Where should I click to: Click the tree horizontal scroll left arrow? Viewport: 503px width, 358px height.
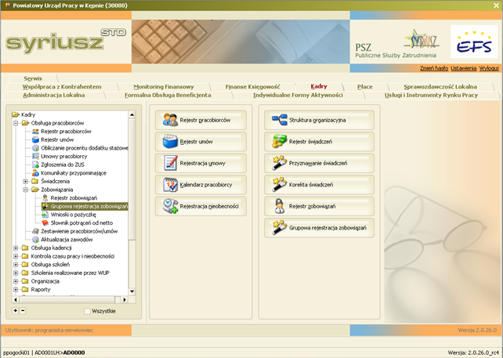(x=16, y=299)
